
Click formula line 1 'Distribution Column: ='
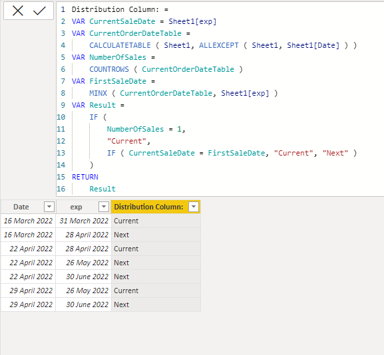click(120, 9)
